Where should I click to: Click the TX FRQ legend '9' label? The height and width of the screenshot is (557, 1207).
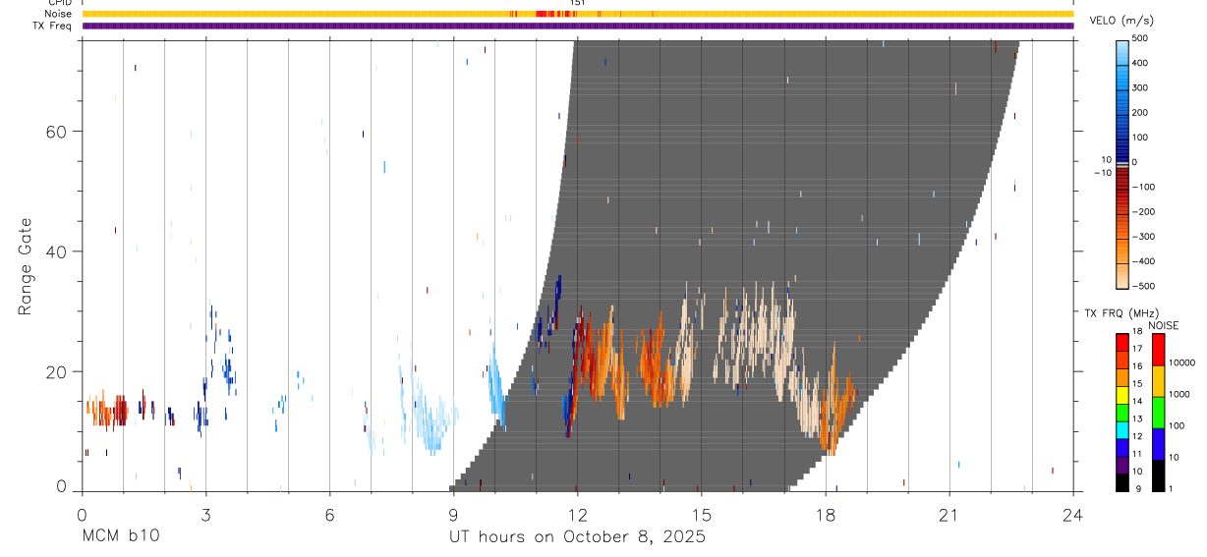pos(1137,488)
